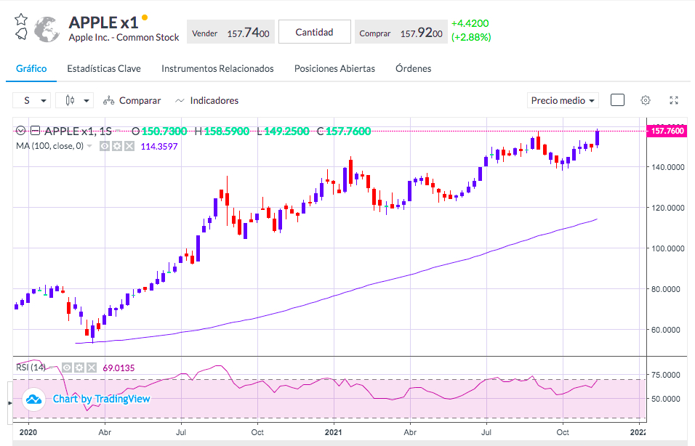Open Instrumentos Relacionados tab
This screenshot has width=695, height=446.
(217, 69)
